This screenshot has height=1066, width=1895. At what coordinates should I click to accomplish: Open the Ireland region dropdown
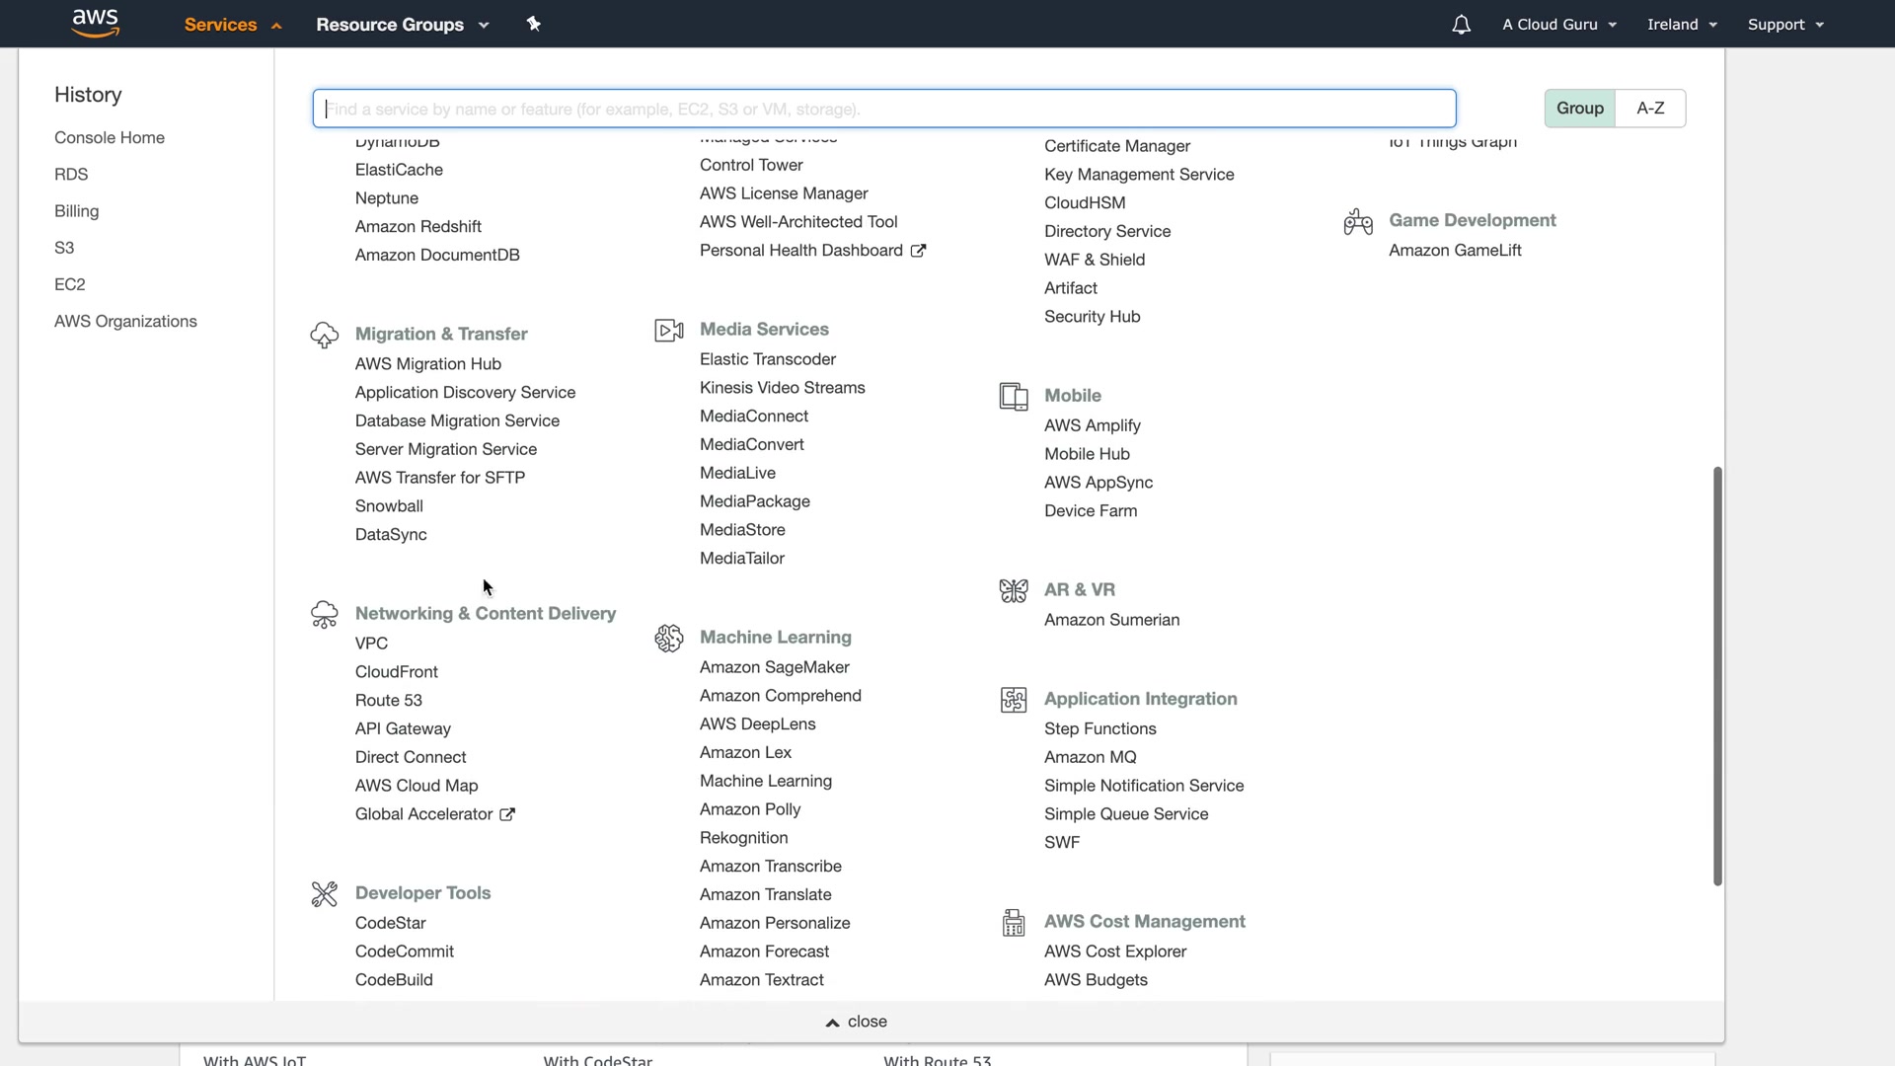tap(1682, 25)
